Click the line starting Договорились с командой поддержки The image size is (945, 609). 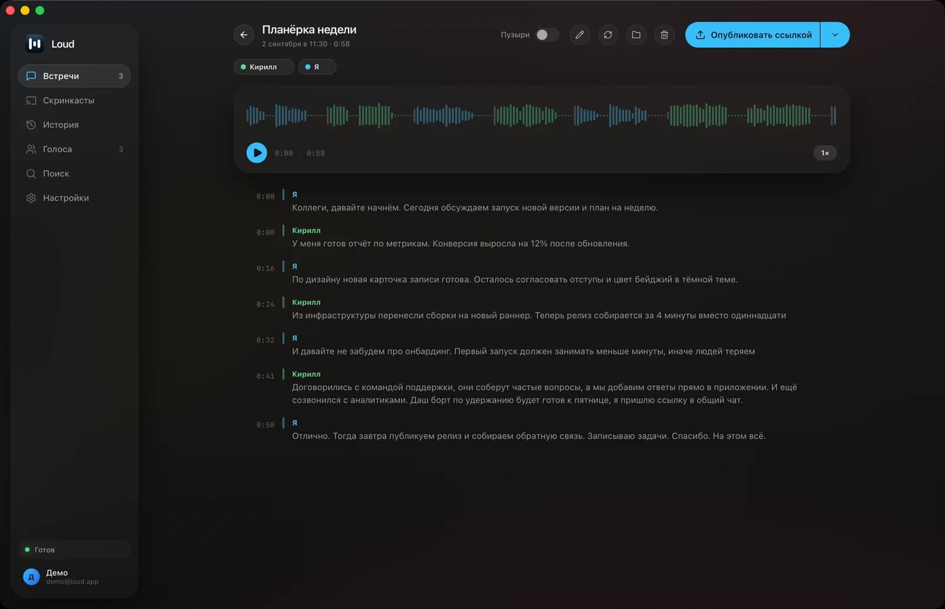[545, 394]
